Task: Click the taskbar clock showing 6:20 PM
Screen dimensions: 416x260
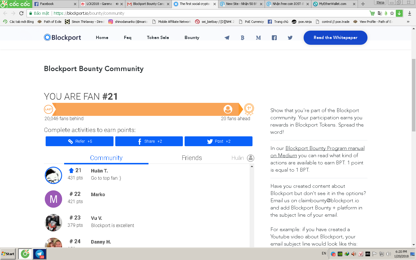Action: (401, 254)
